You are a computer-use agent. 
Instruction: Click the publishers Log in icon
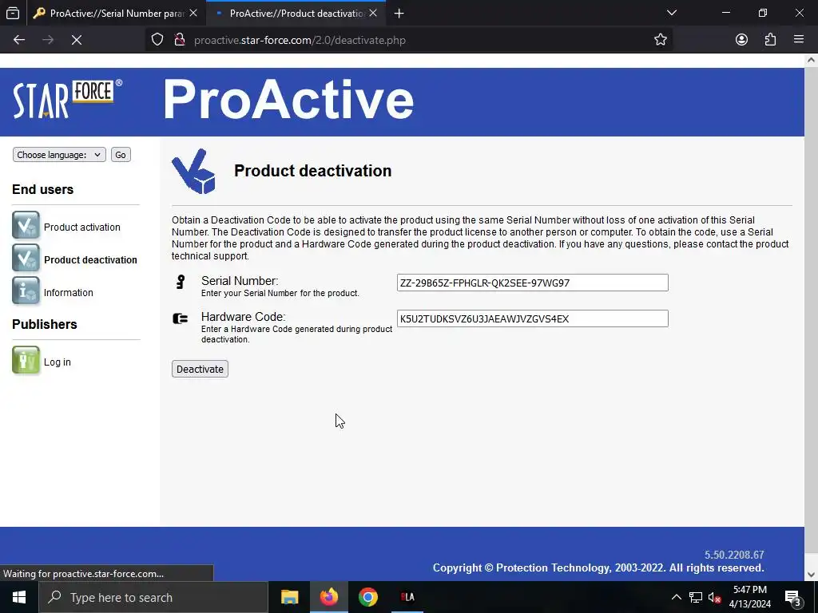coord(26,360)
